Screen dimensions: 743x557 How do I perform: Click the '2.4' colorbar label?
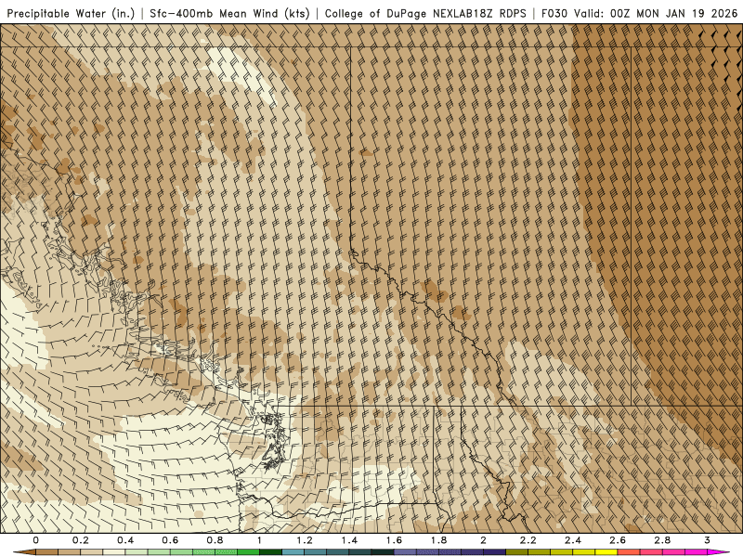pos(573,540)
